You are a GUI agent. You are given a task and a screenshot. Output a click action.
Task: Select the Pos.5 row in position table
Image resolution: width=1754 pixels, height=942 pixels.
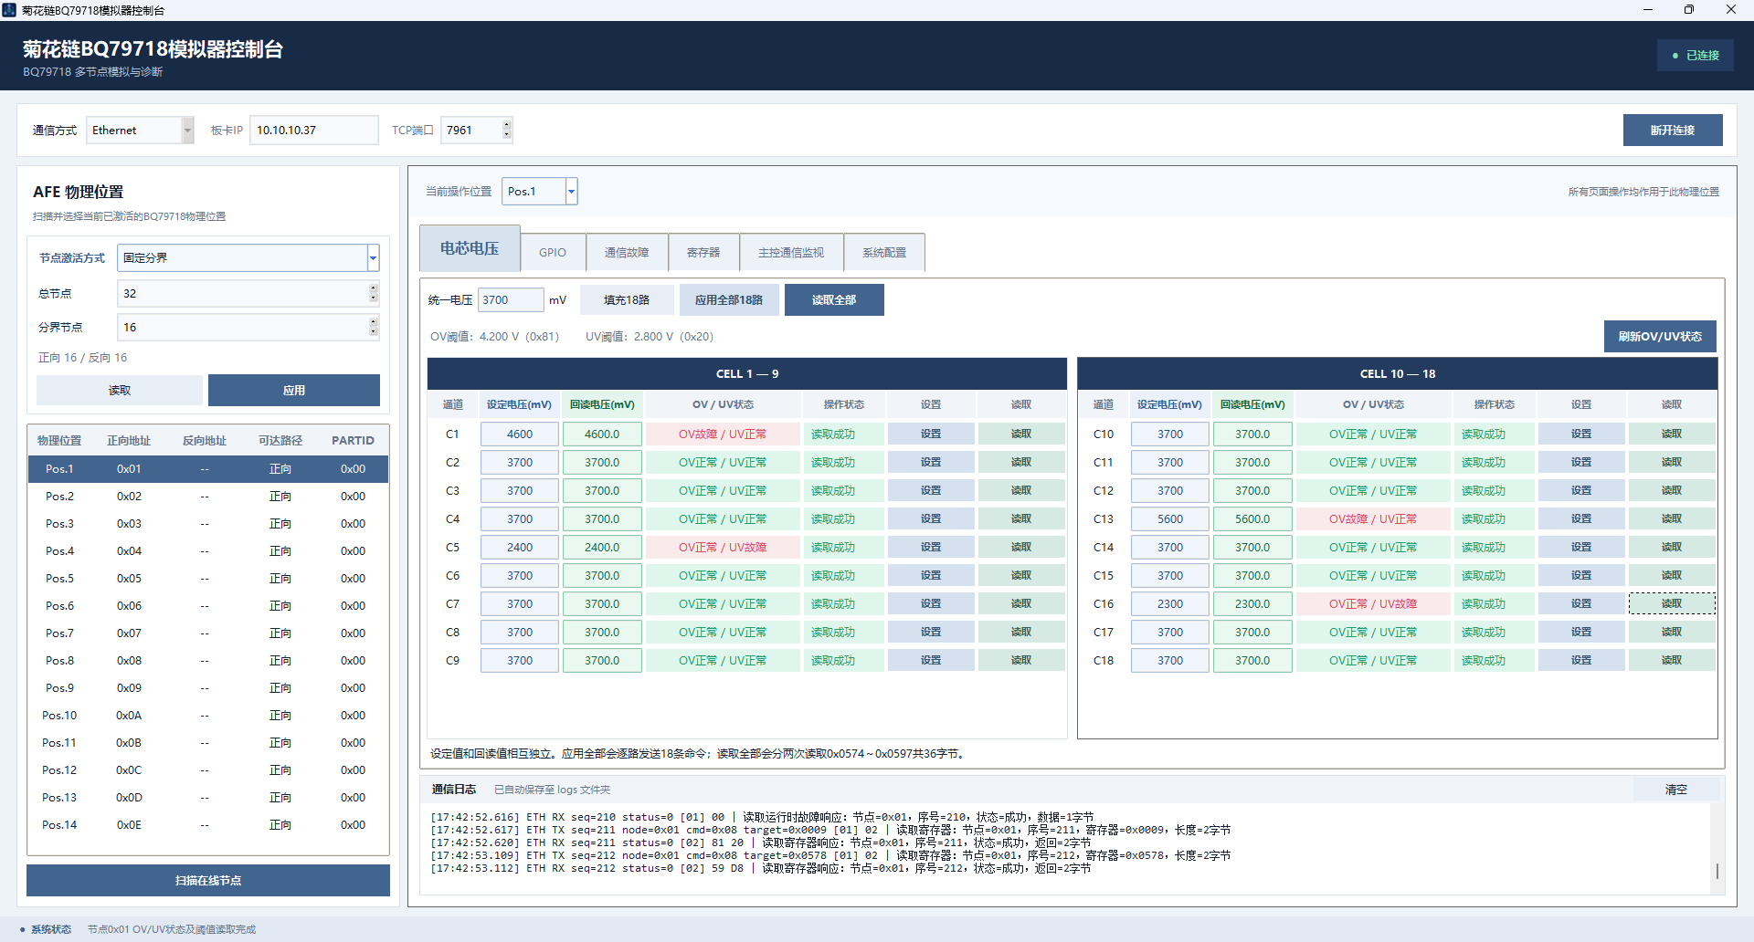coord(208,579)
